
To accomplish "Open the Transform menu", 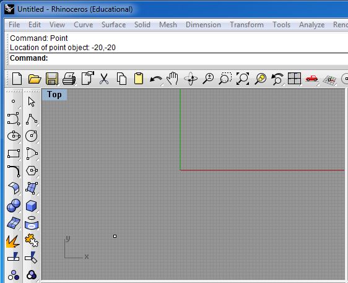I will pos(247,25).
